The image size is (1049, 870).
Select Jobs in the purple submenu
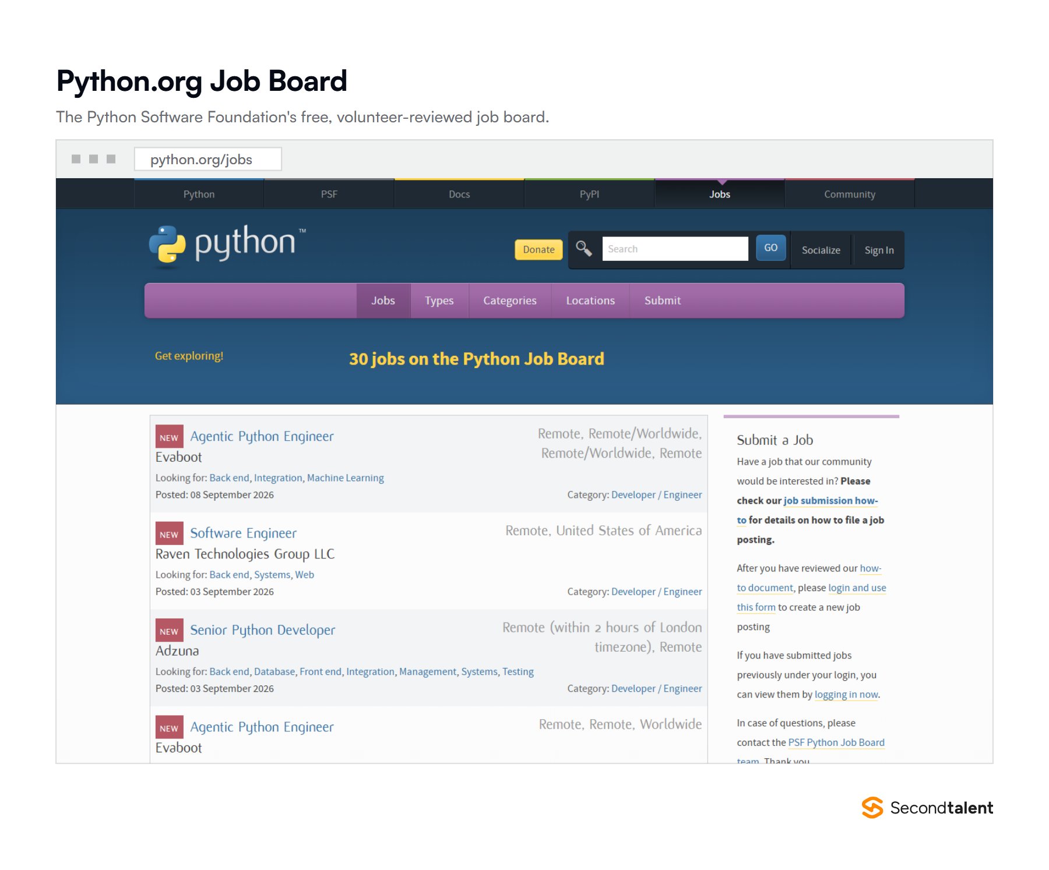[383, 300]
